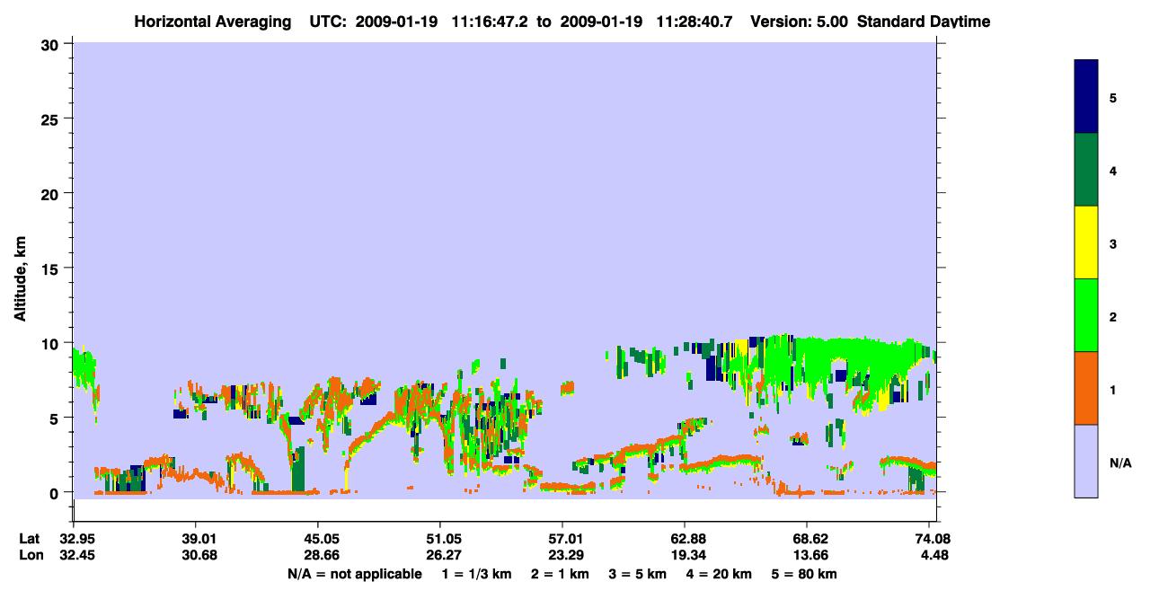Click the '4 = 20 km' legend text
1168x599 pixels.
click(718, 574)
